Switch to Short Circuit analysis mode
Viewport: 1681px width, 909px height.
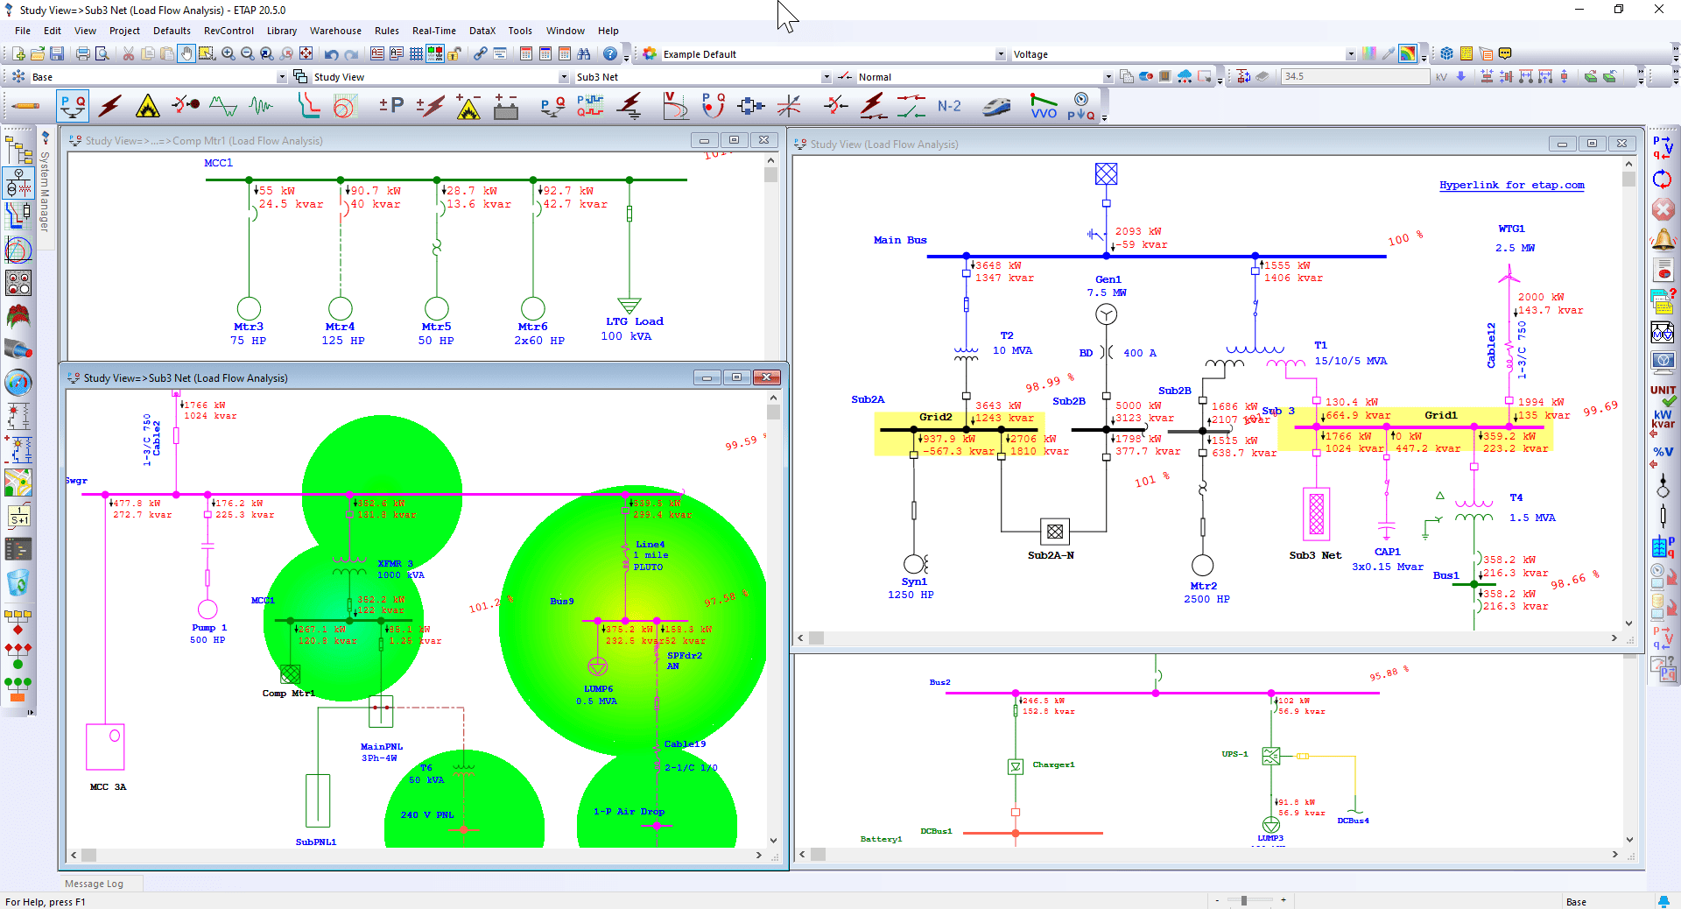coord(110,107)
